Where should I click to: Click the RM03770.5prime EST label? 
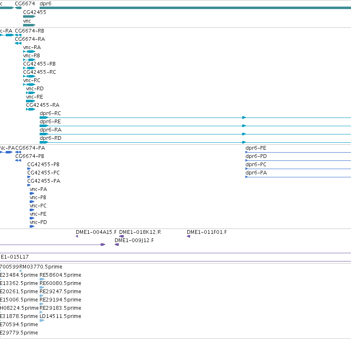tap(41, 267)
